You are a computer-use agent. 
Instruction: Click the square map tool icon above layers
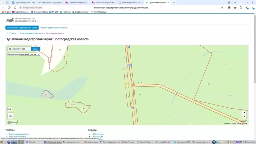pyautogui.click(x=10, y=109)
